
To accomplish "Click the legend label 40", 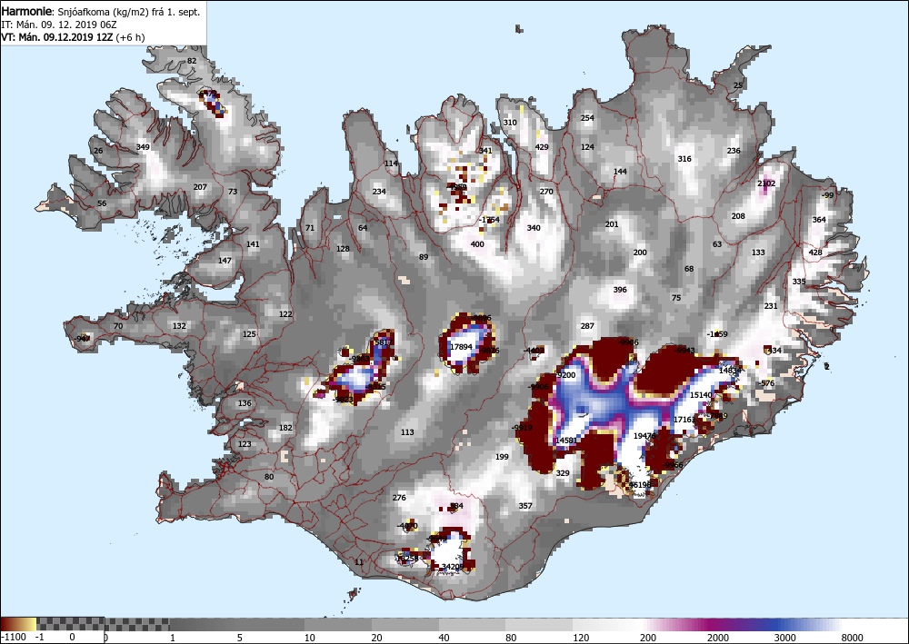I will point(445,638).
